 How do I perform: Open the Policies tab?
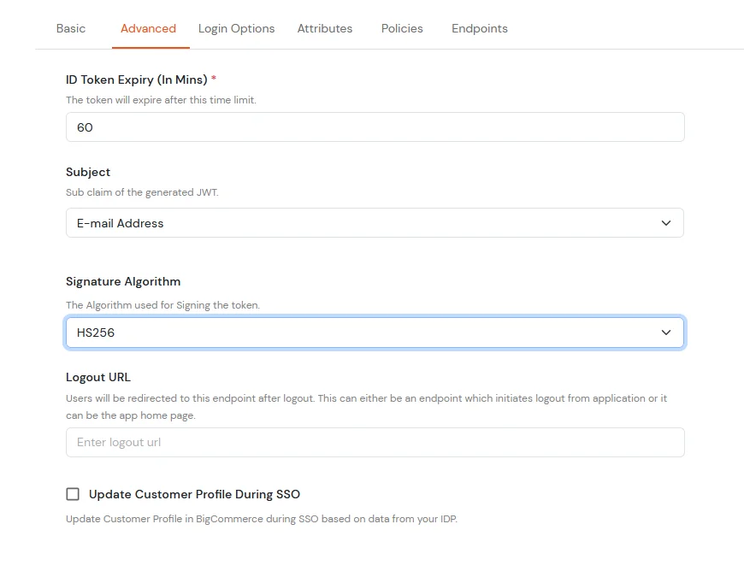[402, 28]
